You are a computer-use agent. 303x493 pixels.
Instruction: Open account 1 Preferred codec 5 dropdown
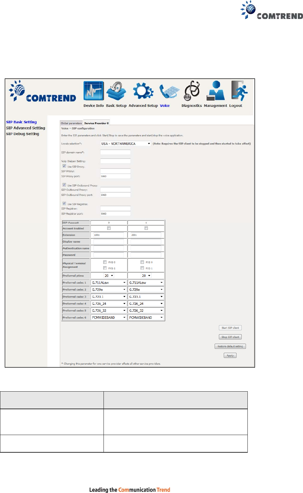(146, 311)
